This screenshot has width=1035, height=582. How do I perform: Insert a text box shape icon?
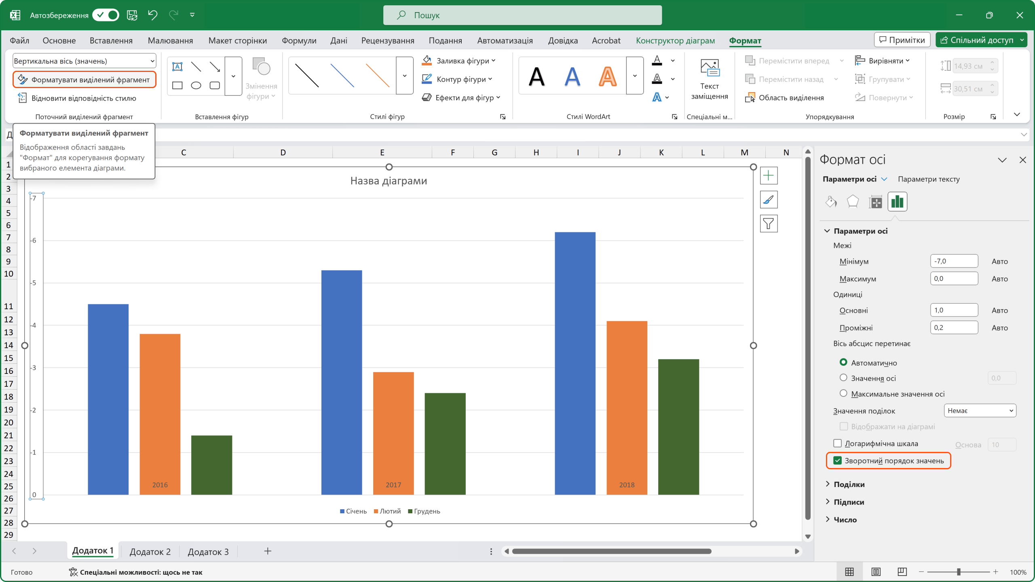[x=177, y=67]
